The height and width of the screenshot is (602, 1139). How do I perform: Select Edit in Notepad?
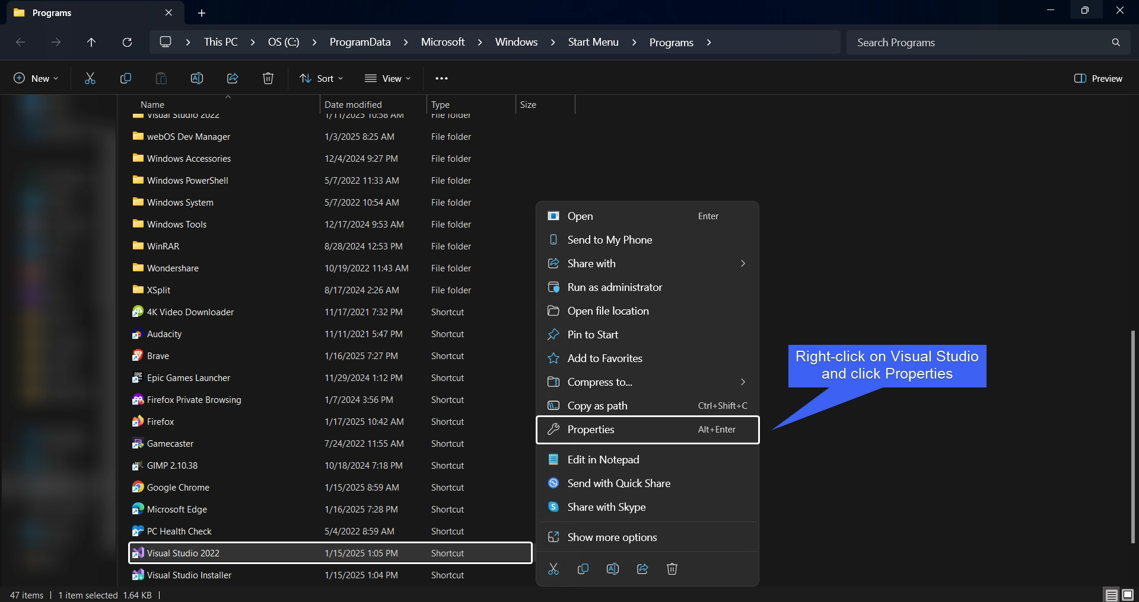[x=648, y=460]
